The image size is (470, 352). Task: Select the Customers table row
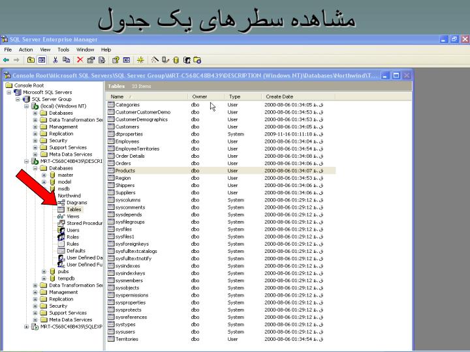[x=221, y=126]
